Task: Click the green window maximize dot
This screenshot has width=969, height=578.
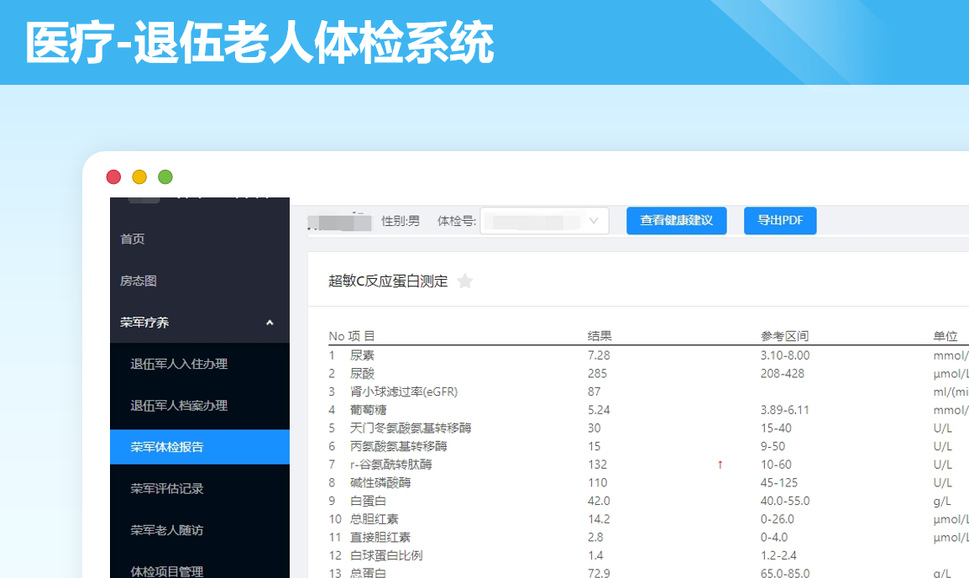Action: (x=165, y=177)
